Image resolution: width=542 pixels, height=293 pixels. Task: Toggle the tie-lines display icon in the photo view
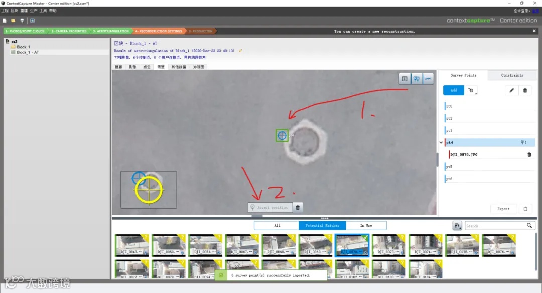pos(428,79)
